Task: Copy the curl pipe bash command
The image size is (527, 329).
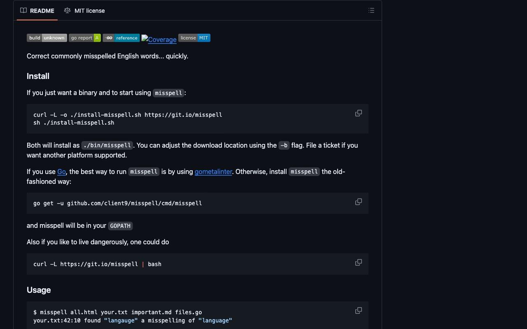Action: point(358,262)
